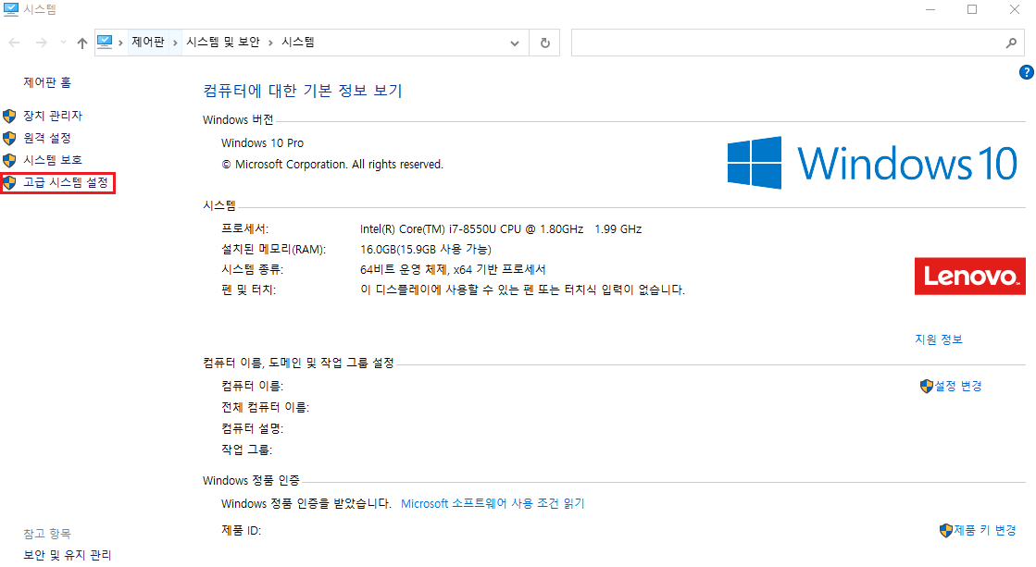Click the search magnifier icon
Screen dimensions: 1036x567
click(x=1011, y=43)
